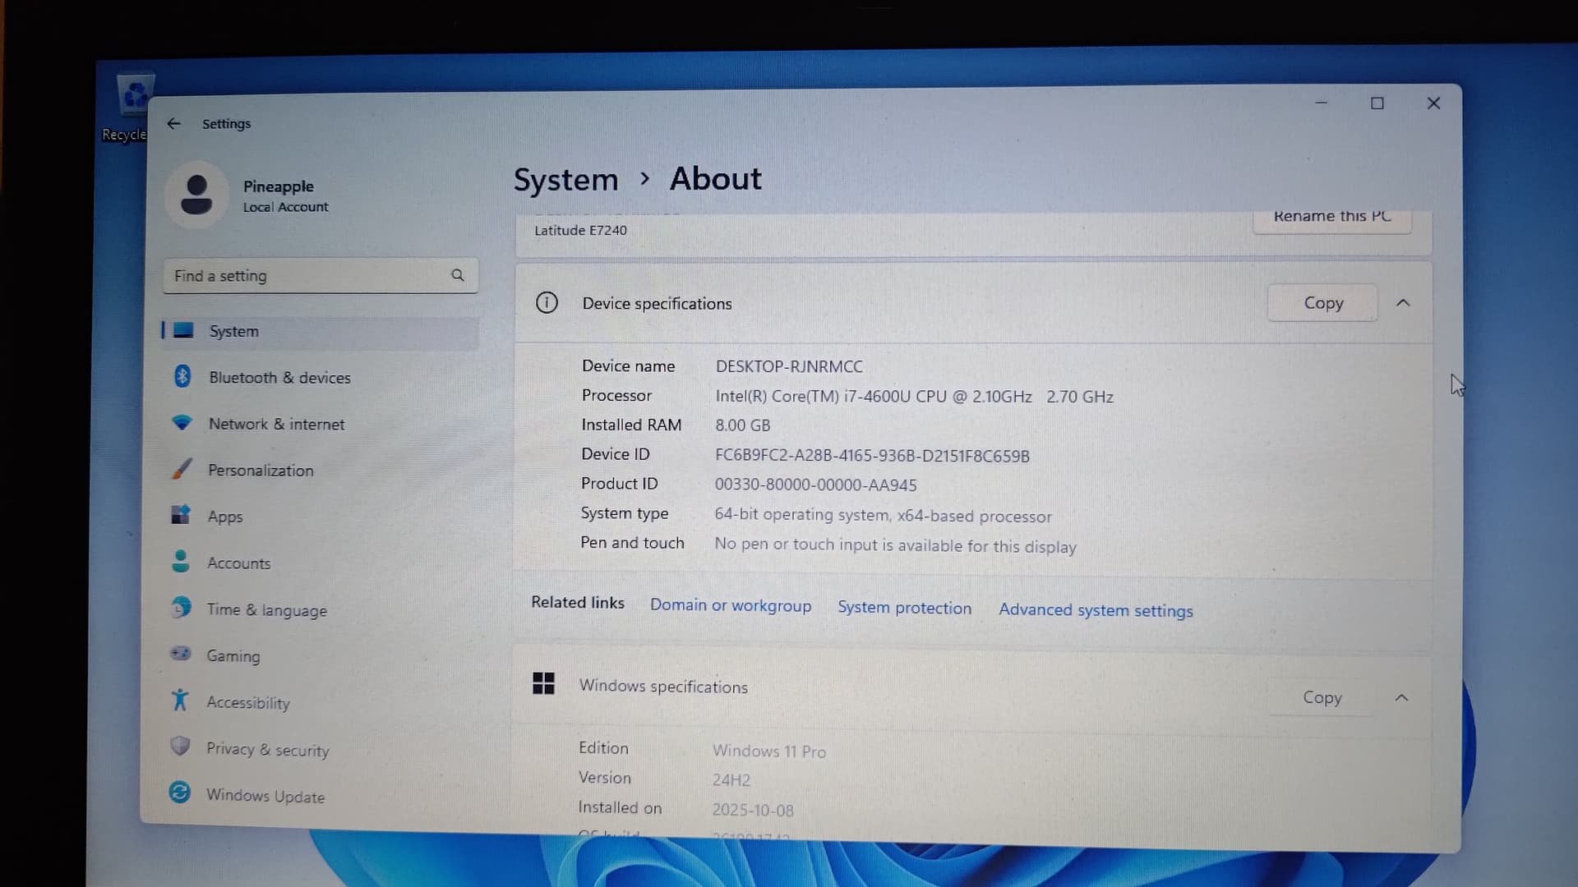
Task: Collapse the Windows specifications section
Action: [1401, 697]
